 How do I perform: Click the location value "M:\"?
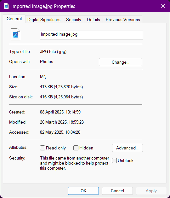click(x=43, y=77)
